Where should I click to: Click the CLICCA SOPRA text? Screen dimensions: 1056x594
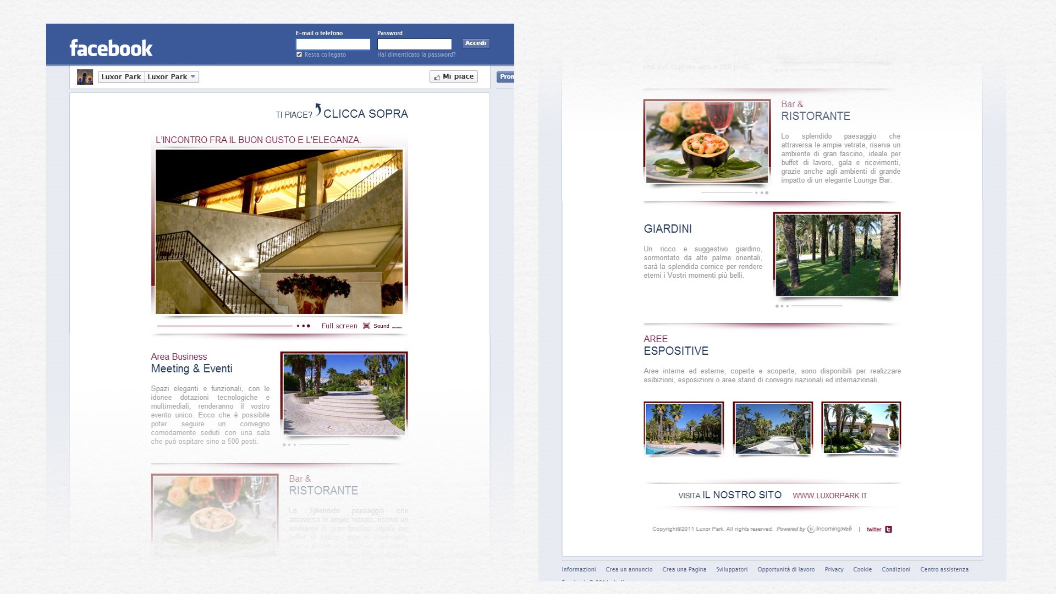coord(366,114)
